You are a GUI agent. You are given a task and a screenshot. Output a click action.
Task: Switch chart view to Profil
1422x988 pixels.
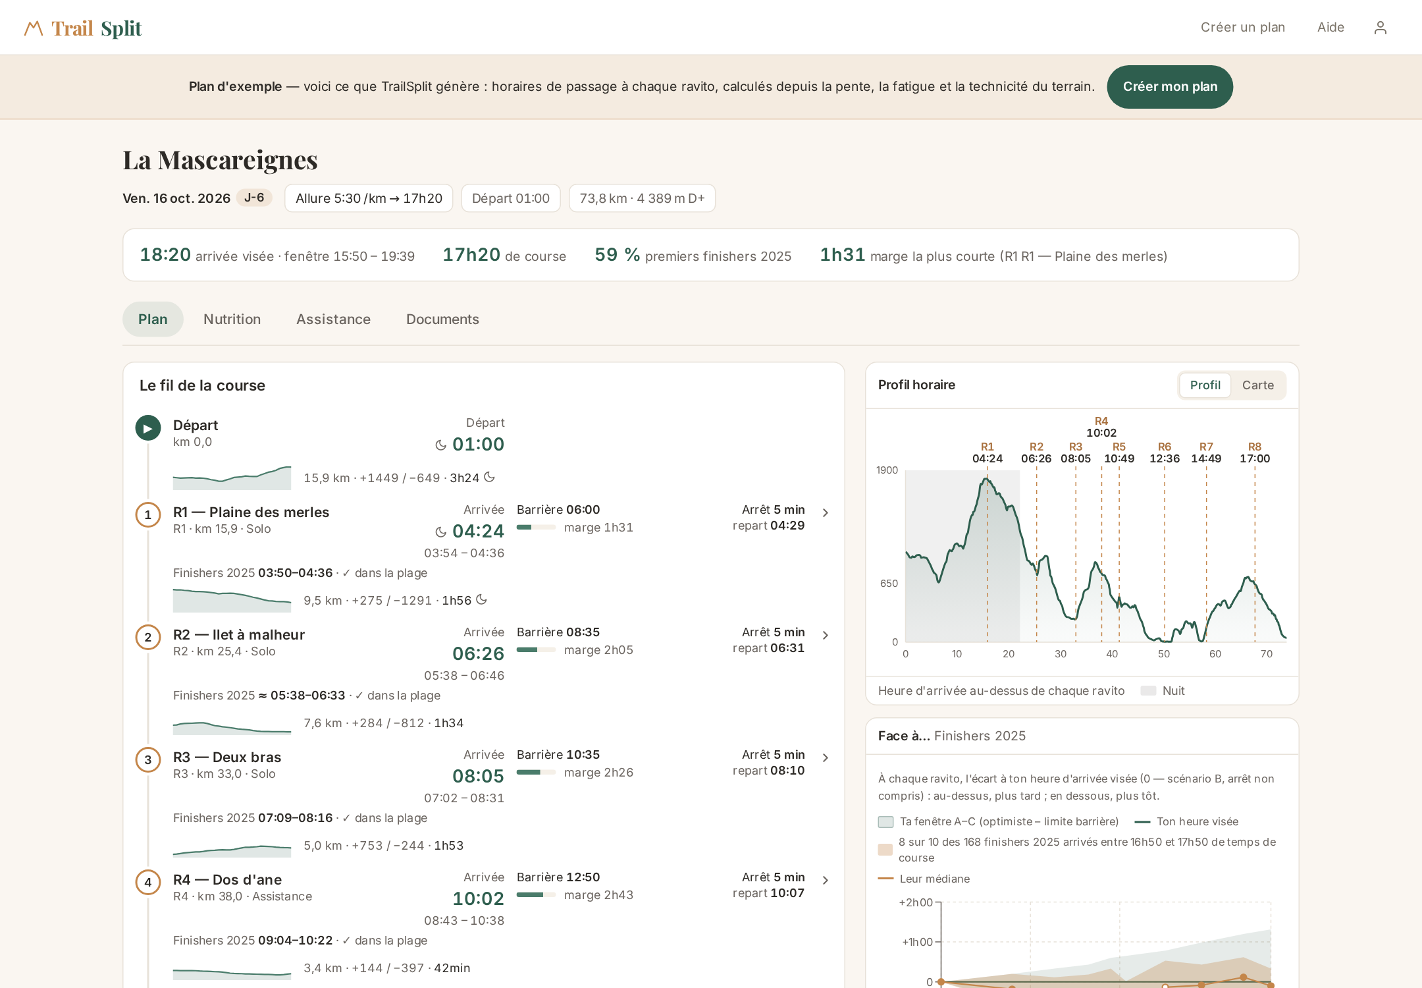(1205, 385)
